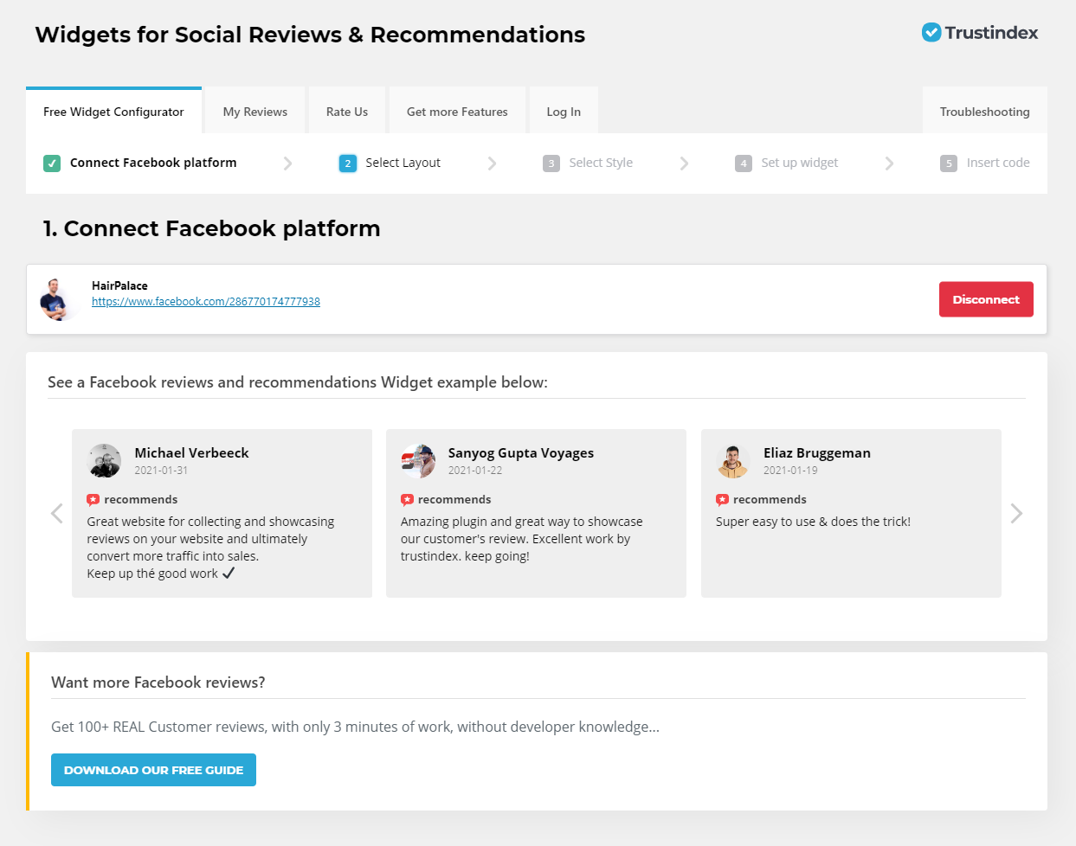
Task: Click chevron after Connect Facebook platform step
Action: tap(288, 163)
